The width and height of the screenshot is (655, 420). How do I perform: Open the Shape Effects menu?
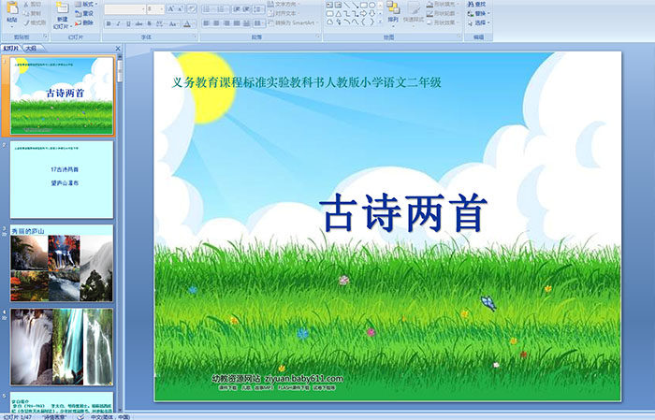[x=443, y=22]
